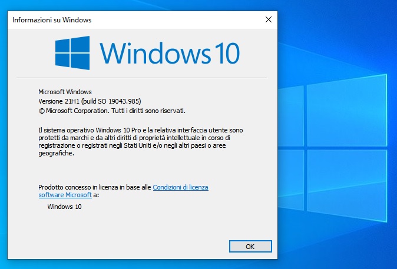Select the Microsoft Windows text line
Viewport: 397px width, 269px height.
(x=65, y=92)
